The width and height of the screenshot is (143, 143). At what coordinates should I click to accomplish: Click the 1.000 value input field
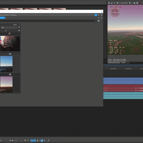tap(9, 27)
